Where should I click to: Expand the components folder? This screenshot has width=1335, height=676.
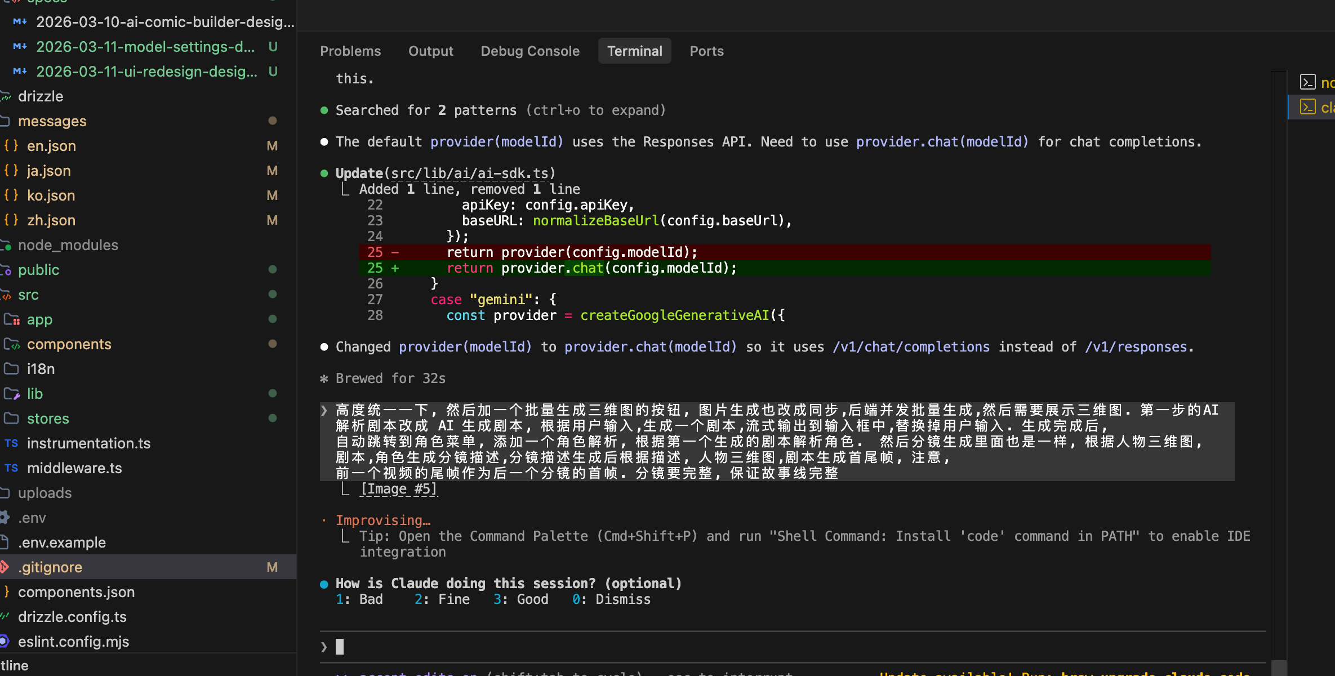[69, 344]
